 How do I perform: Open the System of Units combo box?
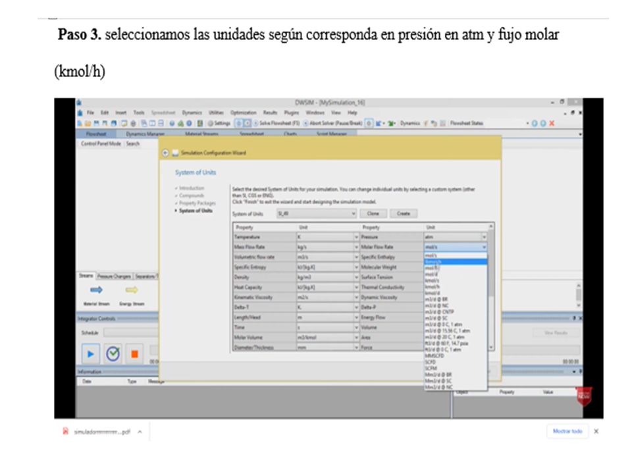pyautogui.click(x=317, y=213)
